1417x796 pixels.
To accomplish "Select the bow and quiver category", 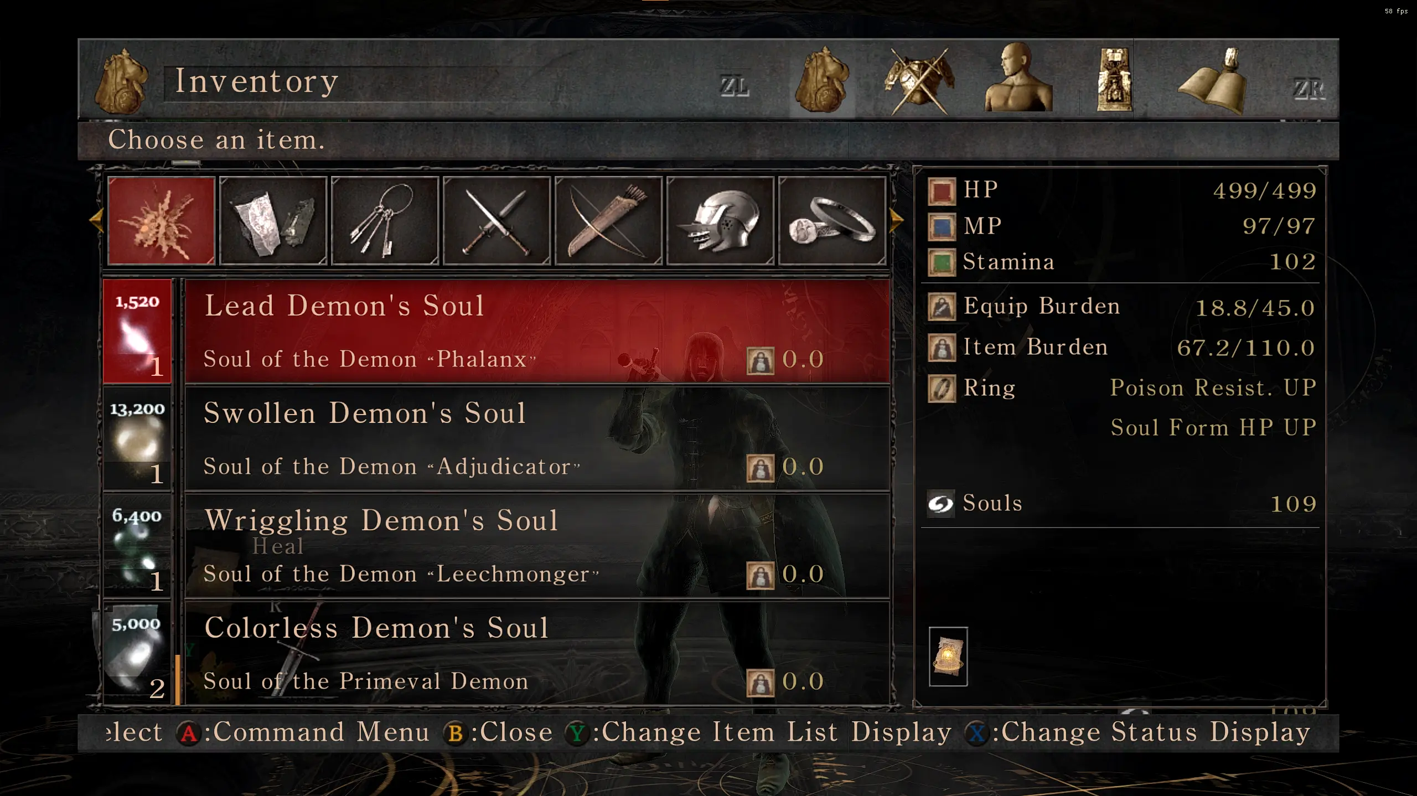I will (608, 221).
